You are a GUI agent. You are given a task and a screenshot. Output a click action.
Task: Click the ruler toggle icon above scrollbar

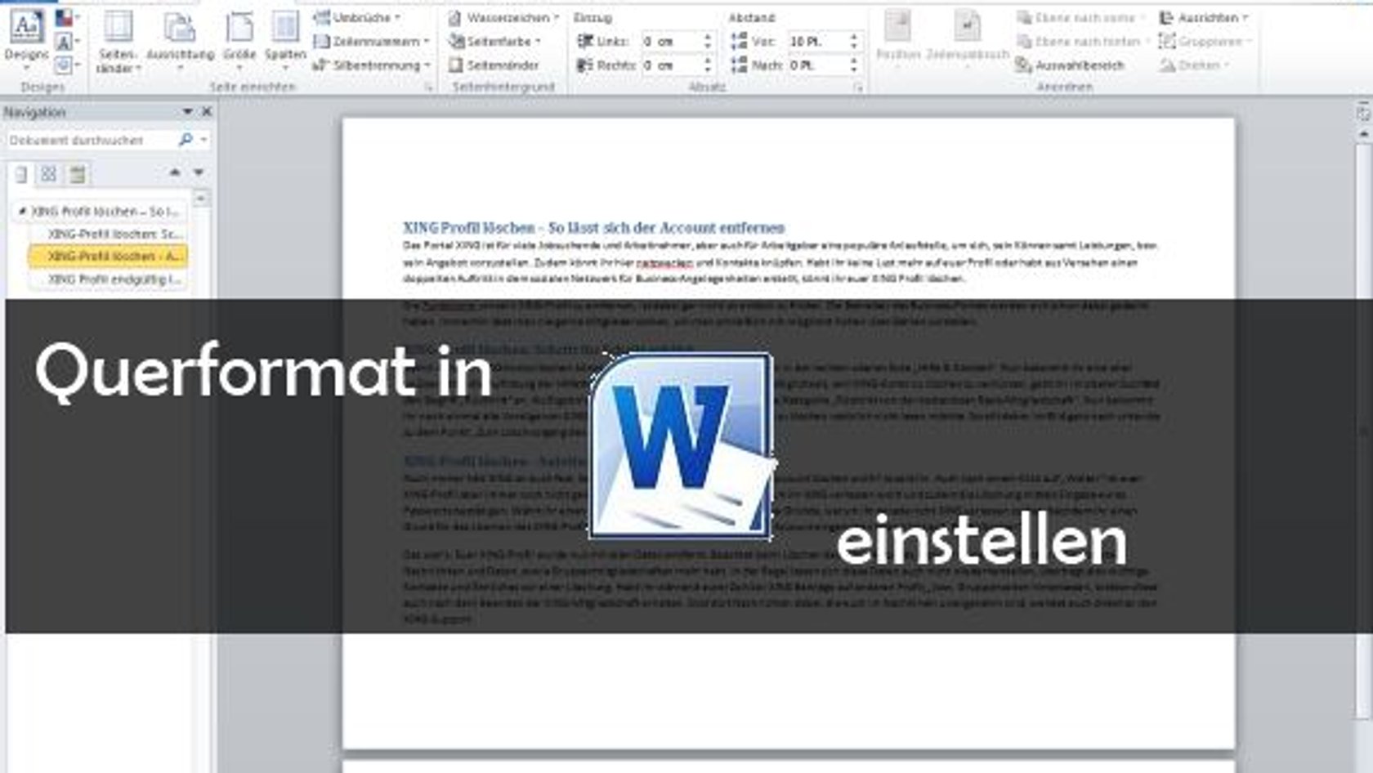click(x=1363, y=114)
